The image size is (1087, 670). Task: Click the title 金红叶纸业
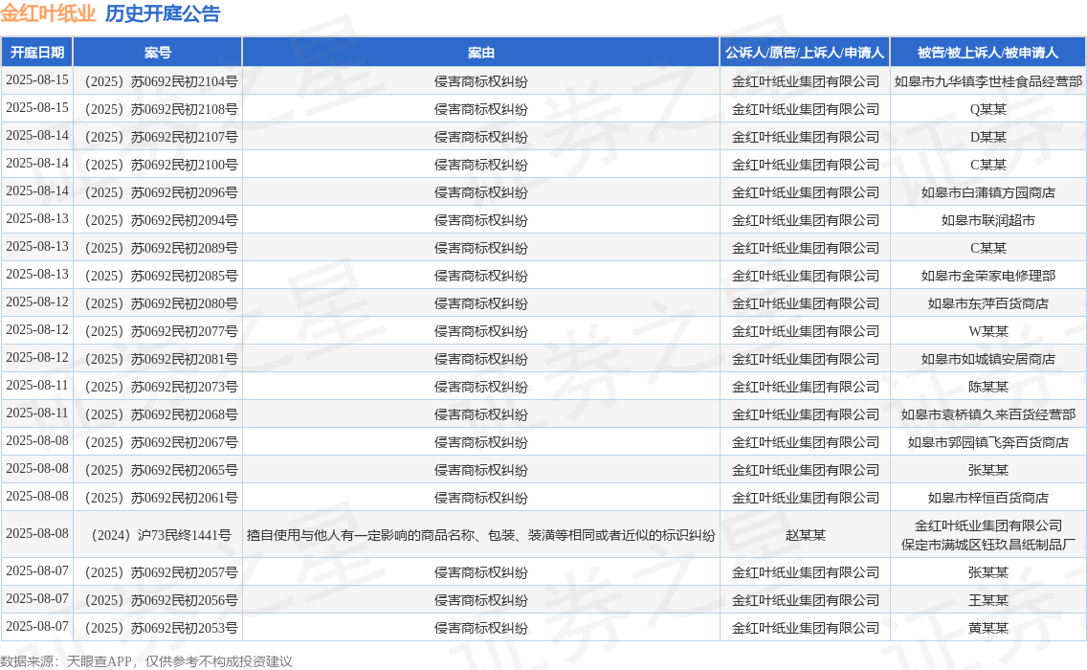(x=48, y=13)
